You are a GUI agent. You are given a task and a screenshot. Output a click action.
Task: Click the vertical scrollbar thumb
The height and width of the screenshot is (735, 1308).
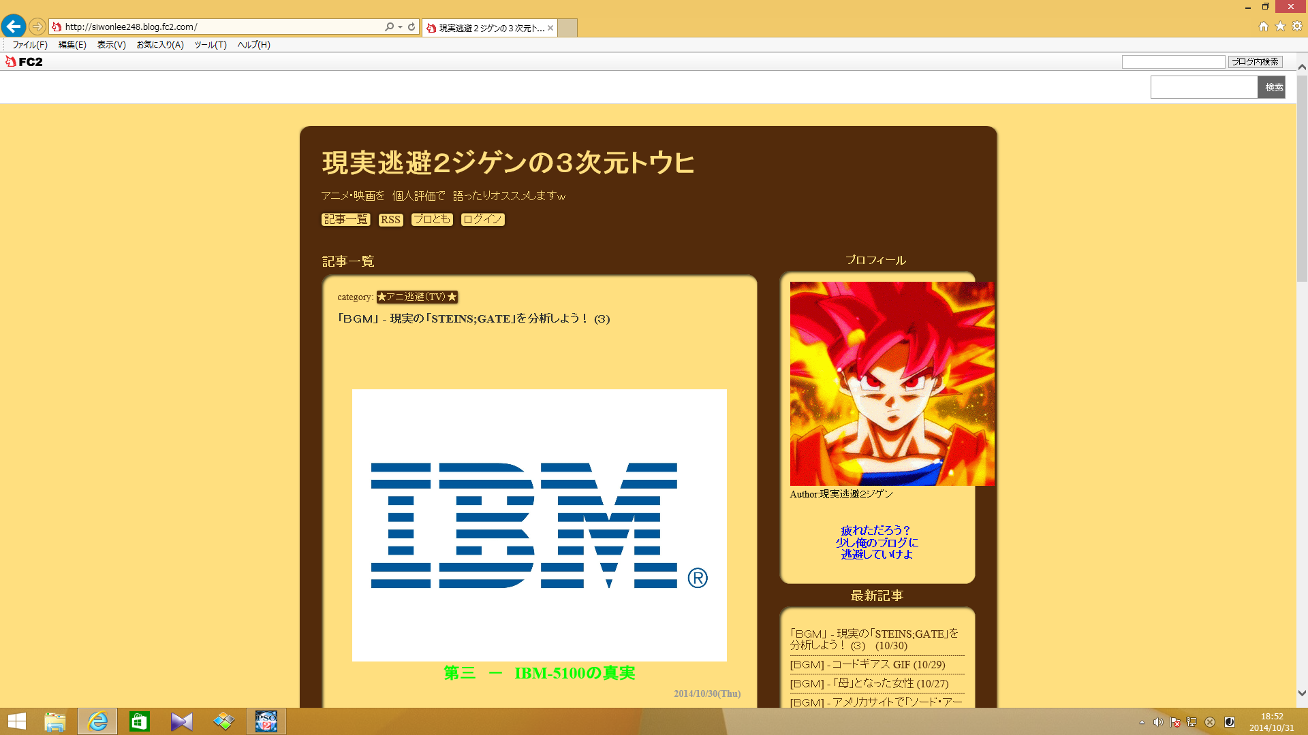tap(1302, 177)
